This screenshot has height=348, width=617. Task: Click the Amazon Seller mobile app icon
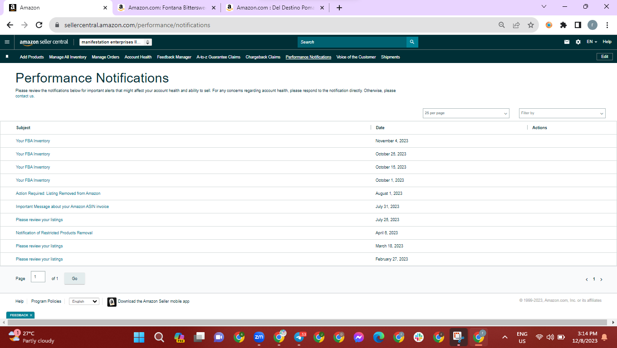click(112, 302)
